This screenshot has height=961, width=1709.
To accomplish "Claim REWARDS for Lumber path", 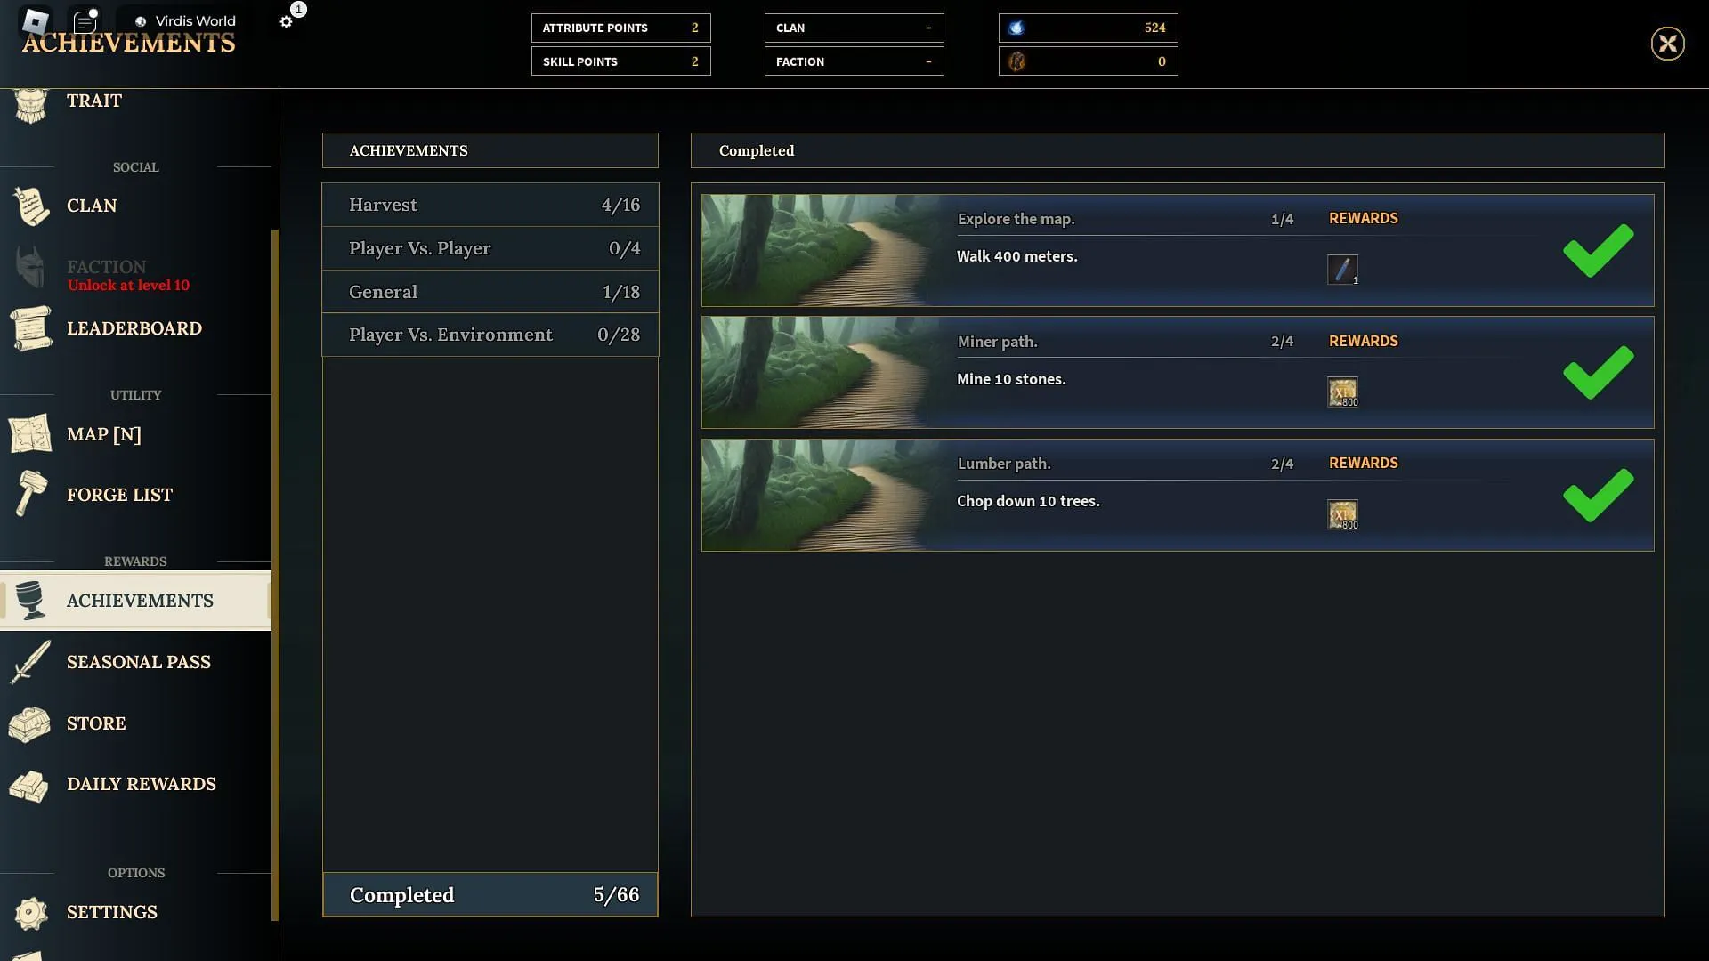I will click(1363, 463).
